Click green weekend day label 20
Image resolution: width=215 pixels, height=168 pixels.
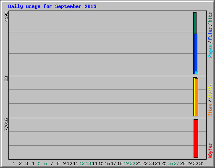pyautogui.click(x=132, y=163)
